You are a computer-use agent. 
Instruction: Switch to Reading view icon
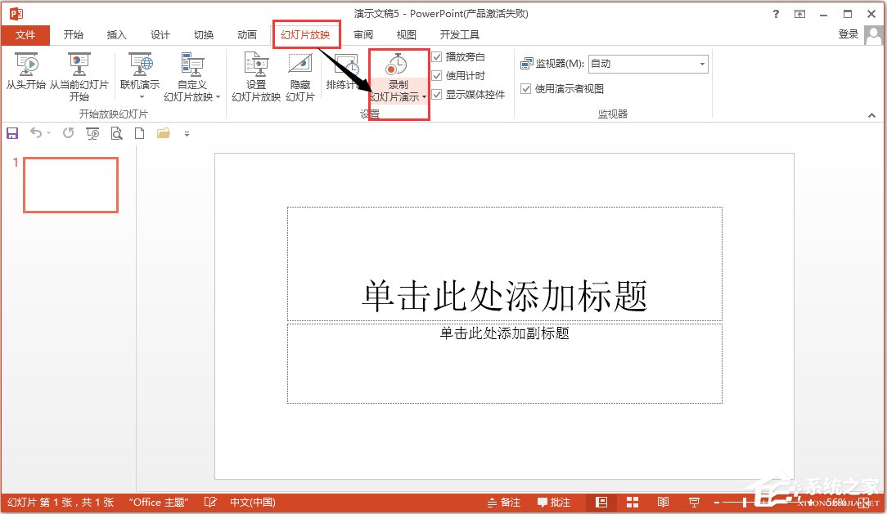tap(663, 502)
